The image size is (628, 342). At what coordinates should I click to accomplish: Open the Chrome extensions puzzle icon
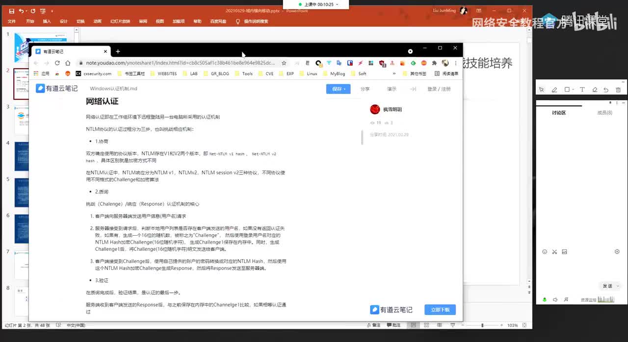(434, 63)
